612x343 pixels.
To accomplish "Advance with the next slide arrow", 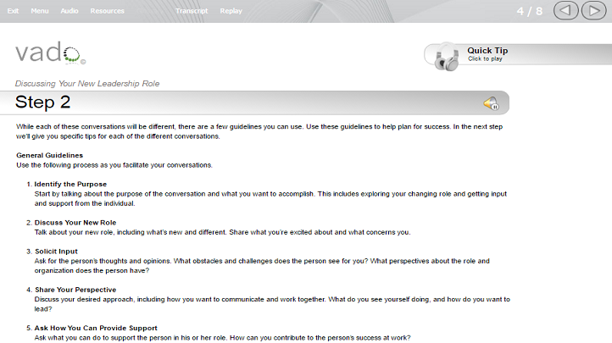I will pyautogui.click(x=593, y=10).
